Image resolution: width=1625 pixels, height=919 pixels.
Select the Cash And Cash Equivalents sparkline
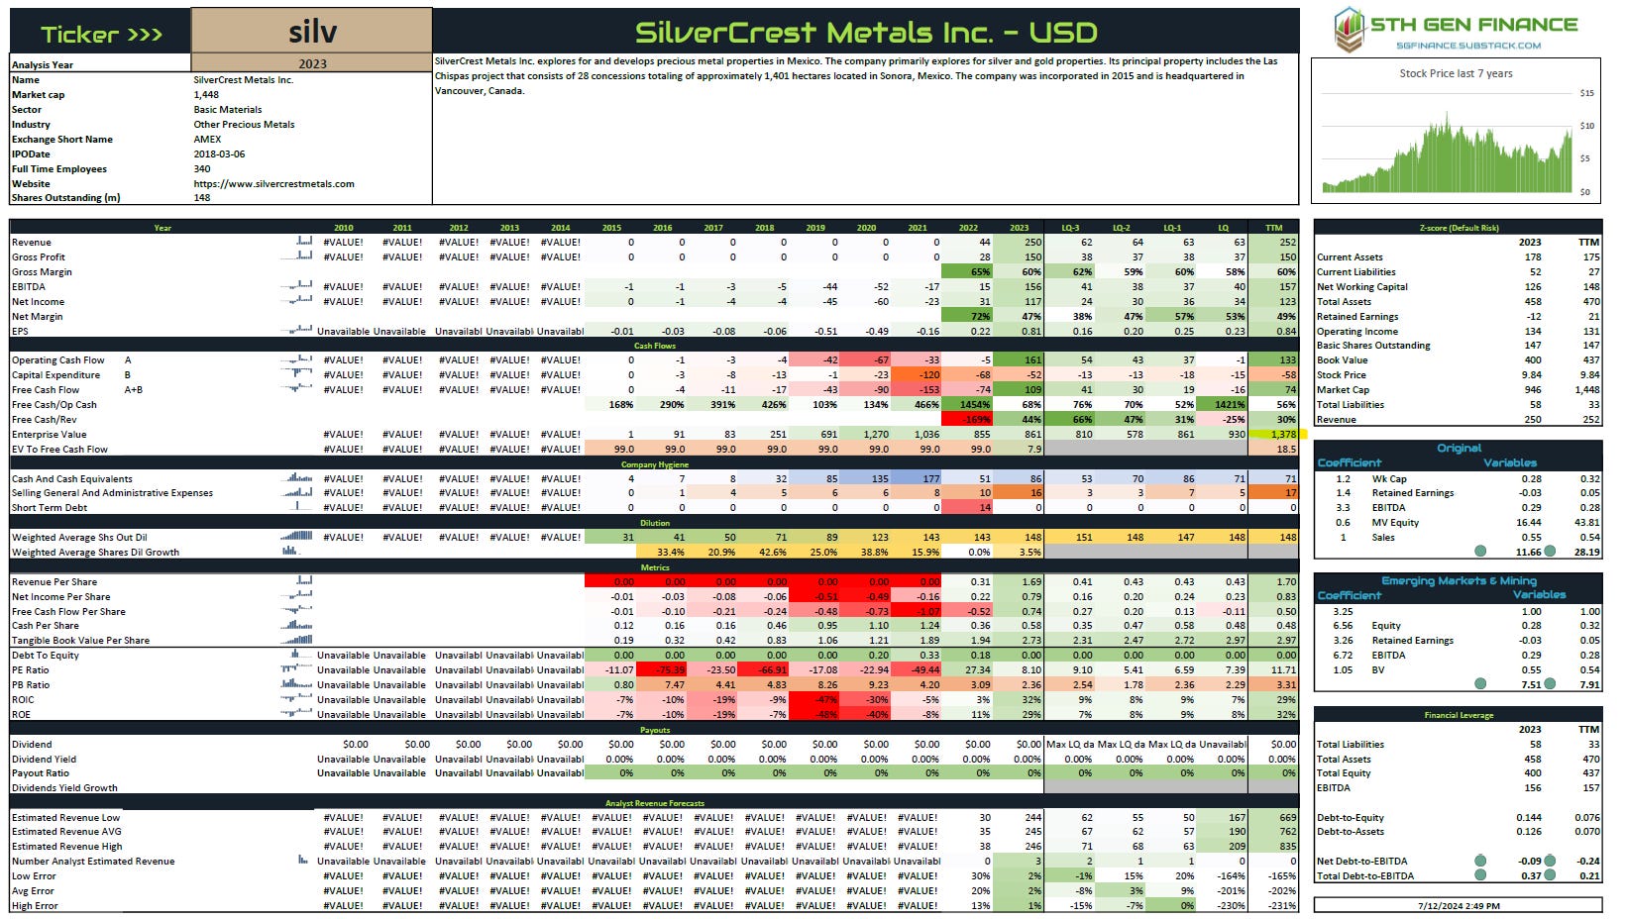pos(298,477)
